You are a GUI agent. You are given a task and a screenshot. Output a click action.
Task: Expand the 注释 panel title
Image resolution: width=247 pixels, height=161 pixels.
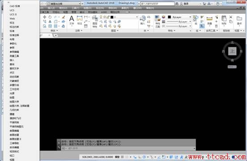point(79,31)
